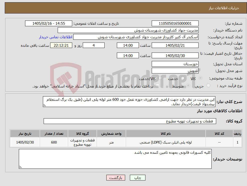Click the unit cell متر
247x186 pixels.
tap(111, 142)
